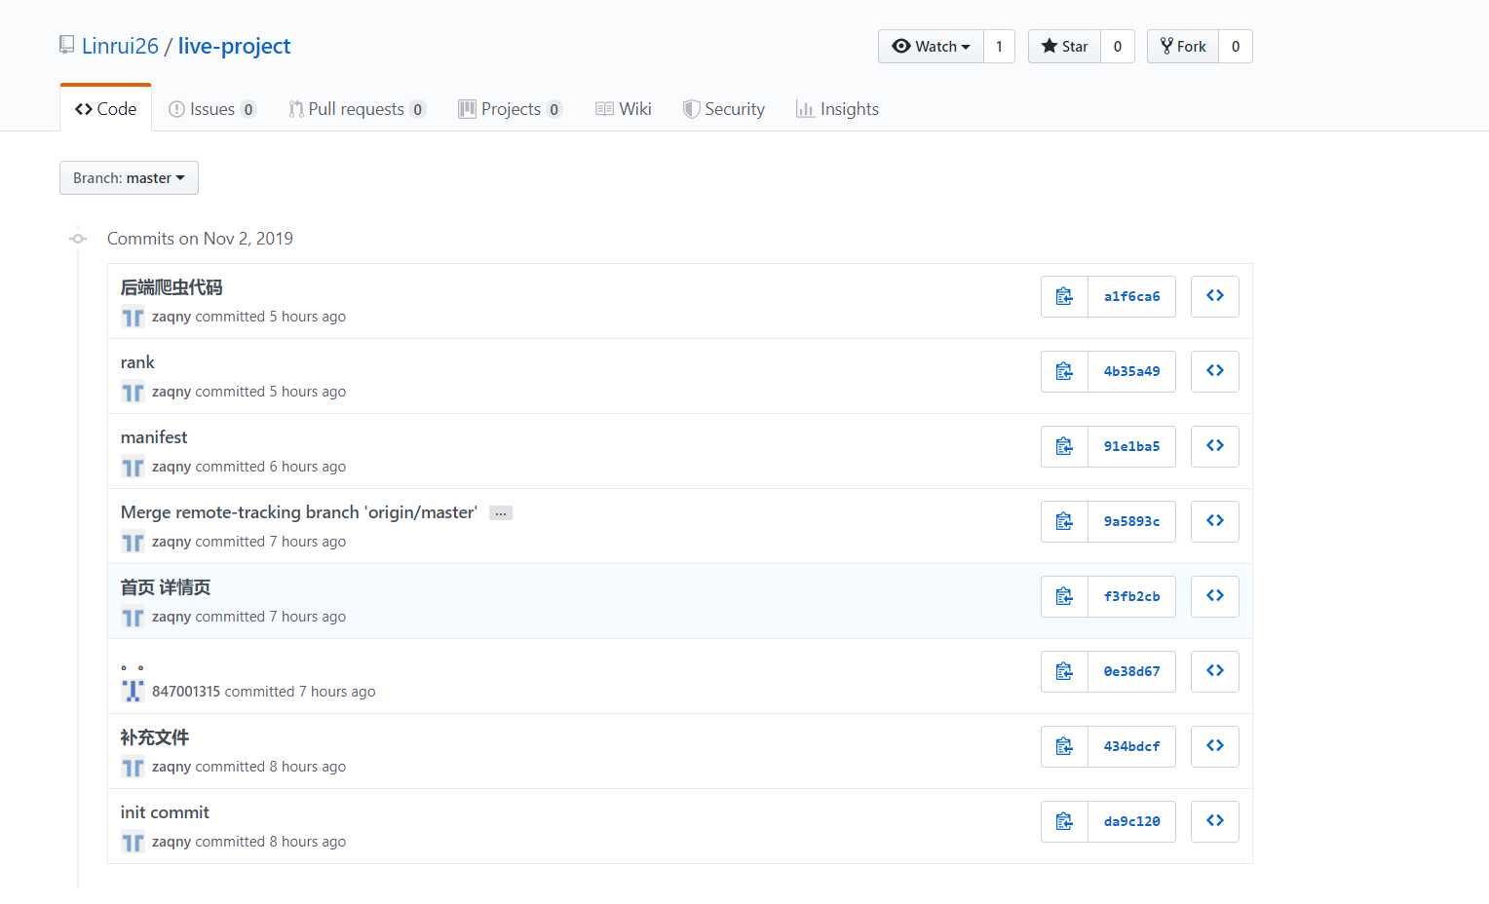Browse repository at commit da9c120

tap(1214, 821)
